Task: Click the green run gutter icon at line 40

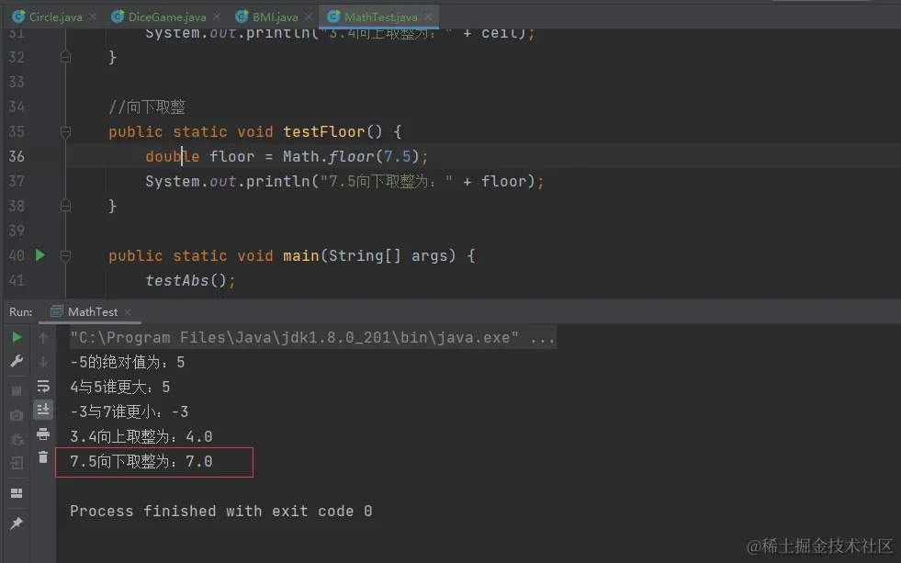Action: (40, 255)
